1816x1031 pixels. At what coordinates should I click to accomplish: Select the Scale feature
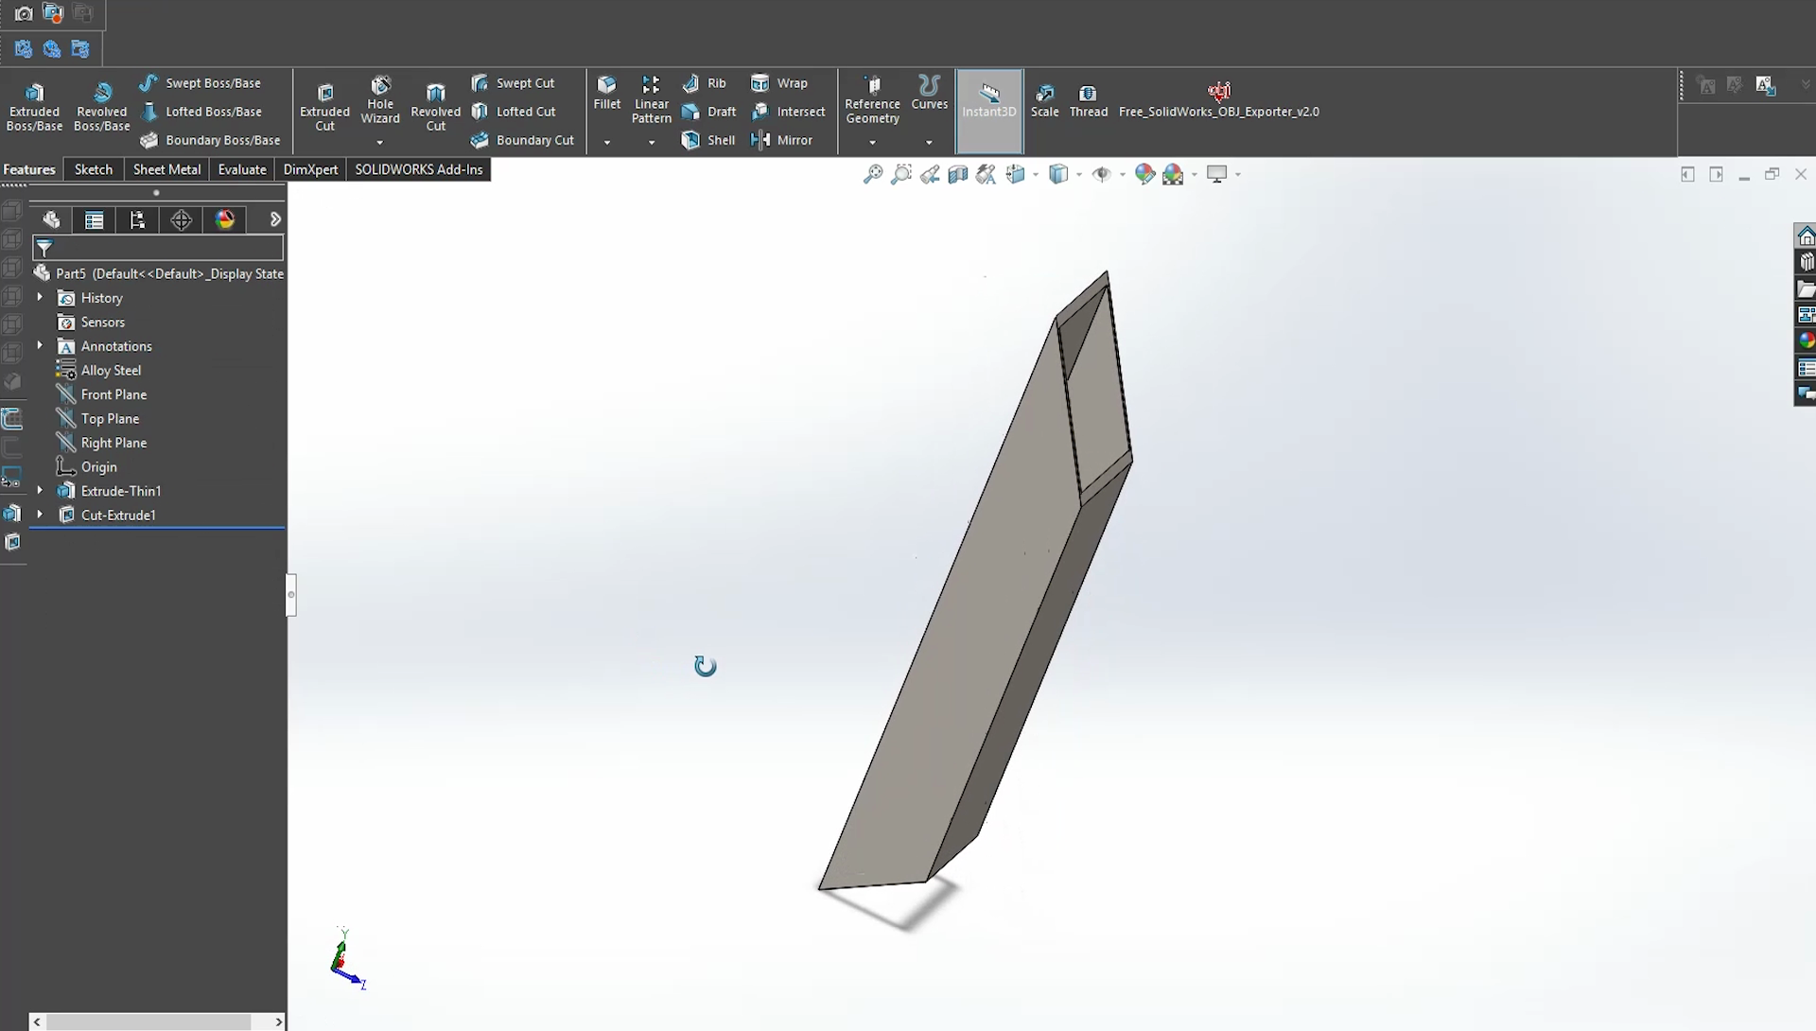click(1045, 100)
